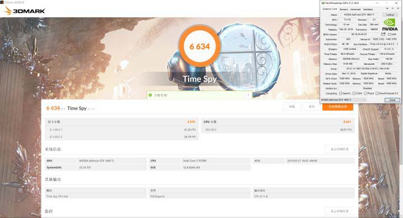Click the BIOS Version field in GPU-Z
Image resolution: width=403 pixels, height=218 pixels.
[x=359, y=34]
